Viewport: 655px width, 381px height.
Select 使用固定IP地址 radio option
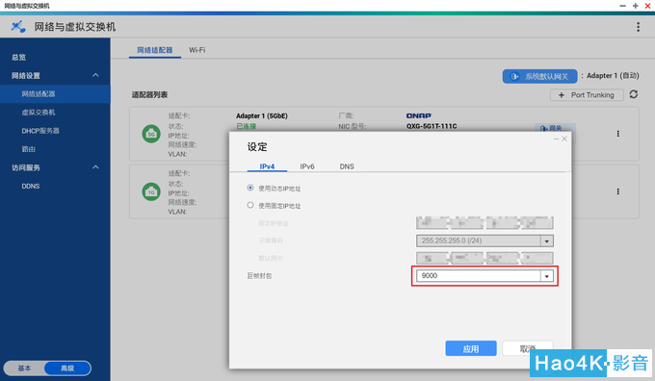[x=250, y=205]
